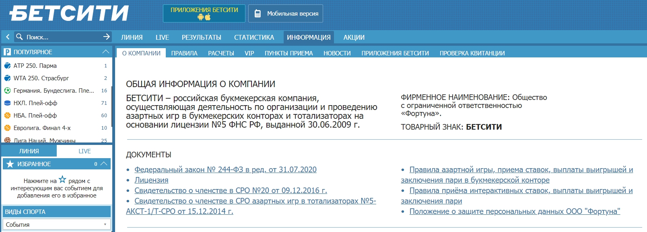Click the ИЗБРАННОЕ star icon
Viewport: 647px width, 232px height.
coord(10,164)
